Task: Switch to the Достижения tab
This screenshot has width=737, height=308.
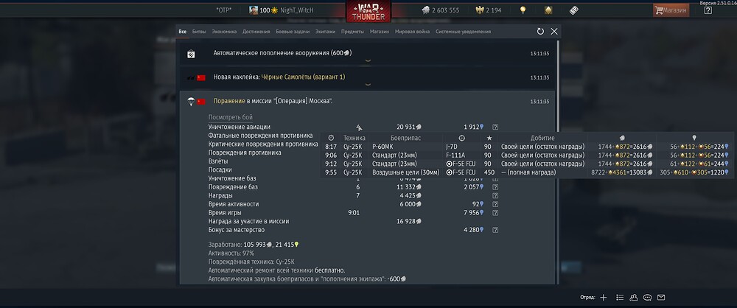Action: point(256,32)
